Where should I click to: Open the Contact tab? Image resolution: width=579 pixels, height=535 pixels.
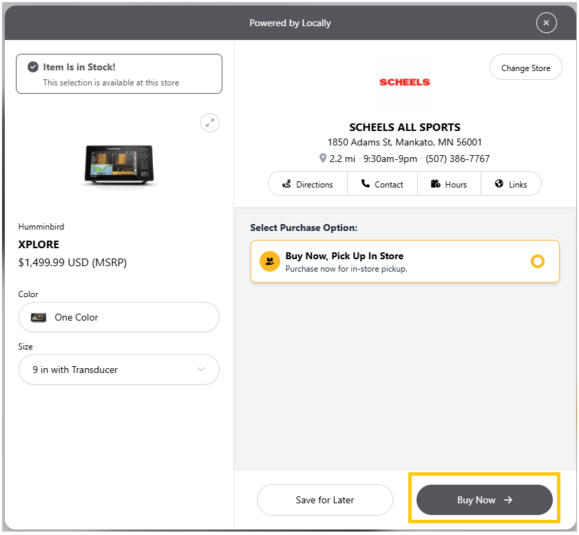pyautogui.click(x=382, y=184)
